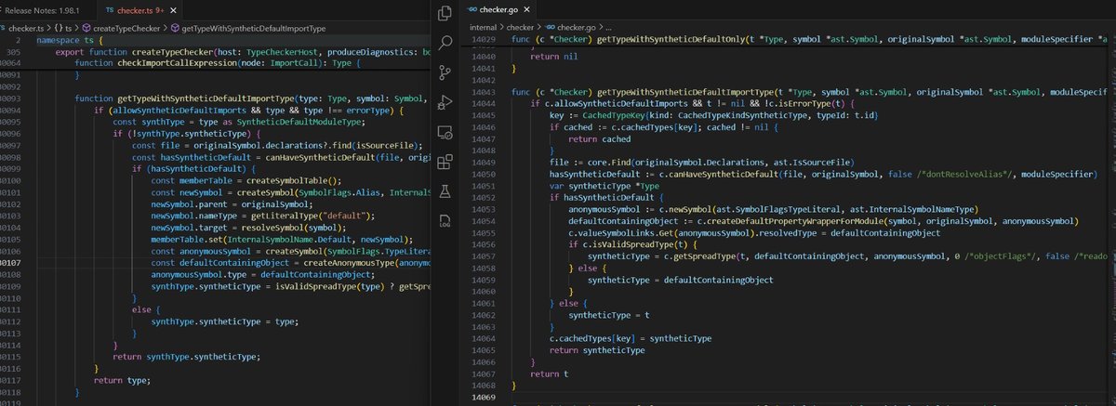The image size is (1116, 406).
Task: Click 'return synthType.syntheticType;' in TS editor
Action: pyautogui.click(x=186, y=356)
